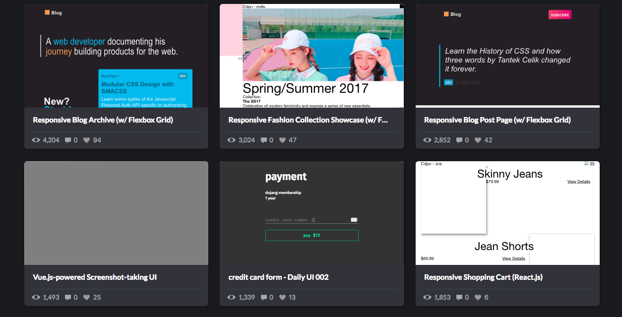Love the Responsive Shopping Cart pen
622x317 pixels.
[x=478, y=298]
